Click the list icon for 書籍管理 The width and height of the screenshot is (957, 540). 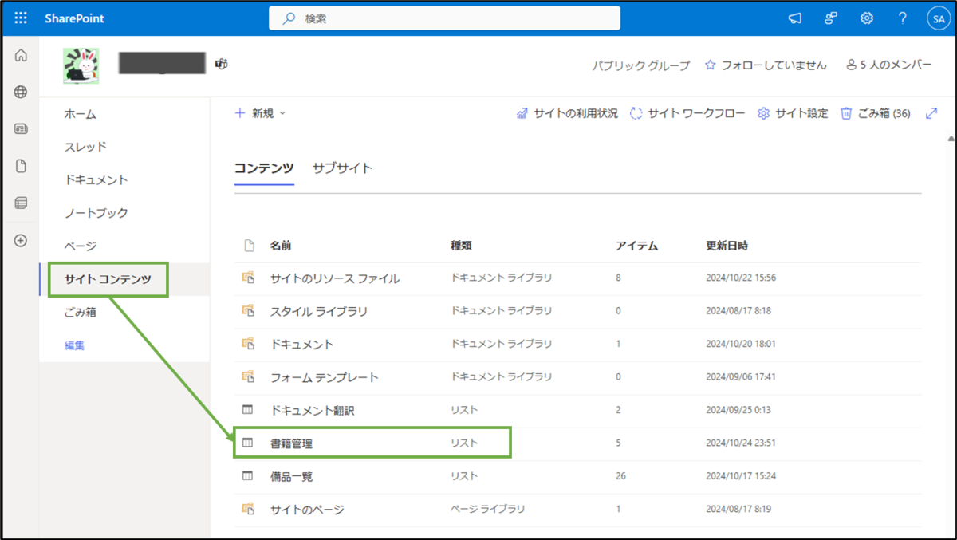[x=247, y=442]
